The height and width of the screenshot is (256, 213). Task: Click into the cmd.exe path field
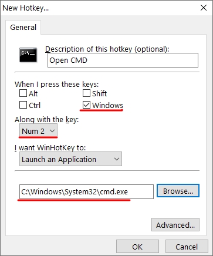(x=86, y=191)
